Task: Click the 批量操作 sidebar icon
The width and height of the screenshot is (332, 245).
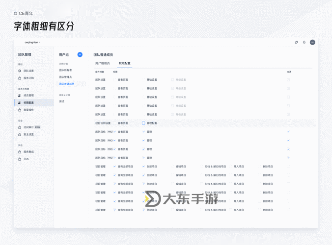Action: pyautogui.click(x=20, y=110)
